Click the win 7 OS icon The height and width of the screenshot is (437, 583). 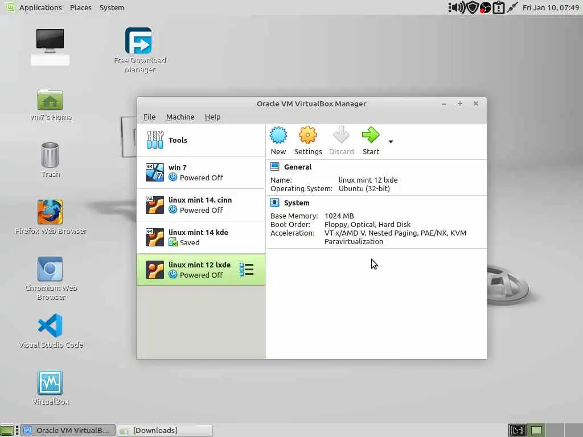coord(155,172)
